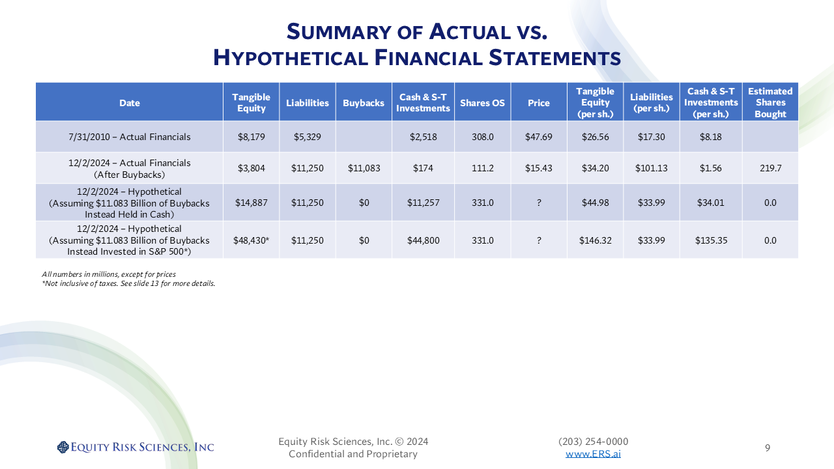Select the Invested in S&P 500 row label

pyautogui.click(x=130, y=240)
